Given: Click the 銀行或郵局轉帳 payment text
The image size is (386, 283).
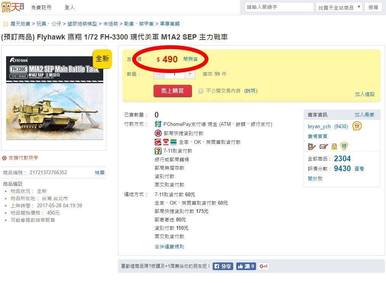Looking at the screenshot, I should point(172,160).
